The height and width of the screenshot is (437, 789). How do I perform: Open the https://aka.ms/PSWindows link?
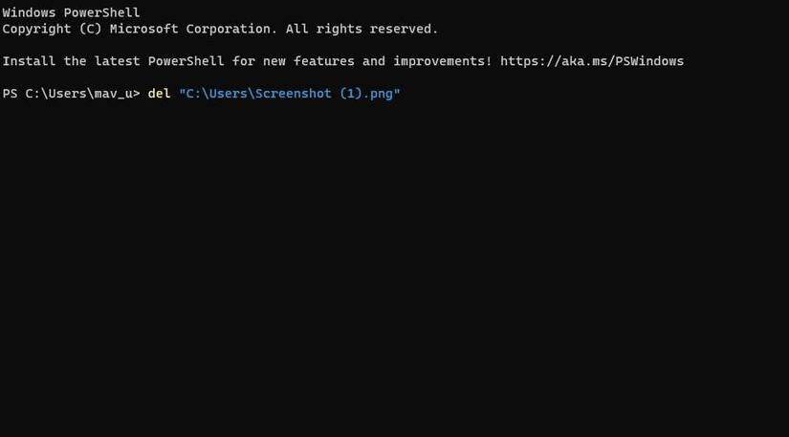point(593,61)
